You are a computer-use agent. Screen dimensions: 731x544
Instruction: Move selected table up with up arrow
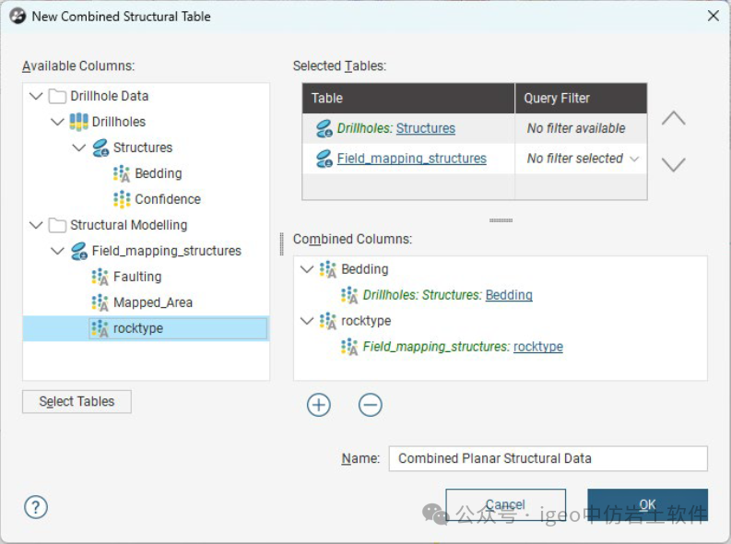pyautogui.click(x=674, y=119)
